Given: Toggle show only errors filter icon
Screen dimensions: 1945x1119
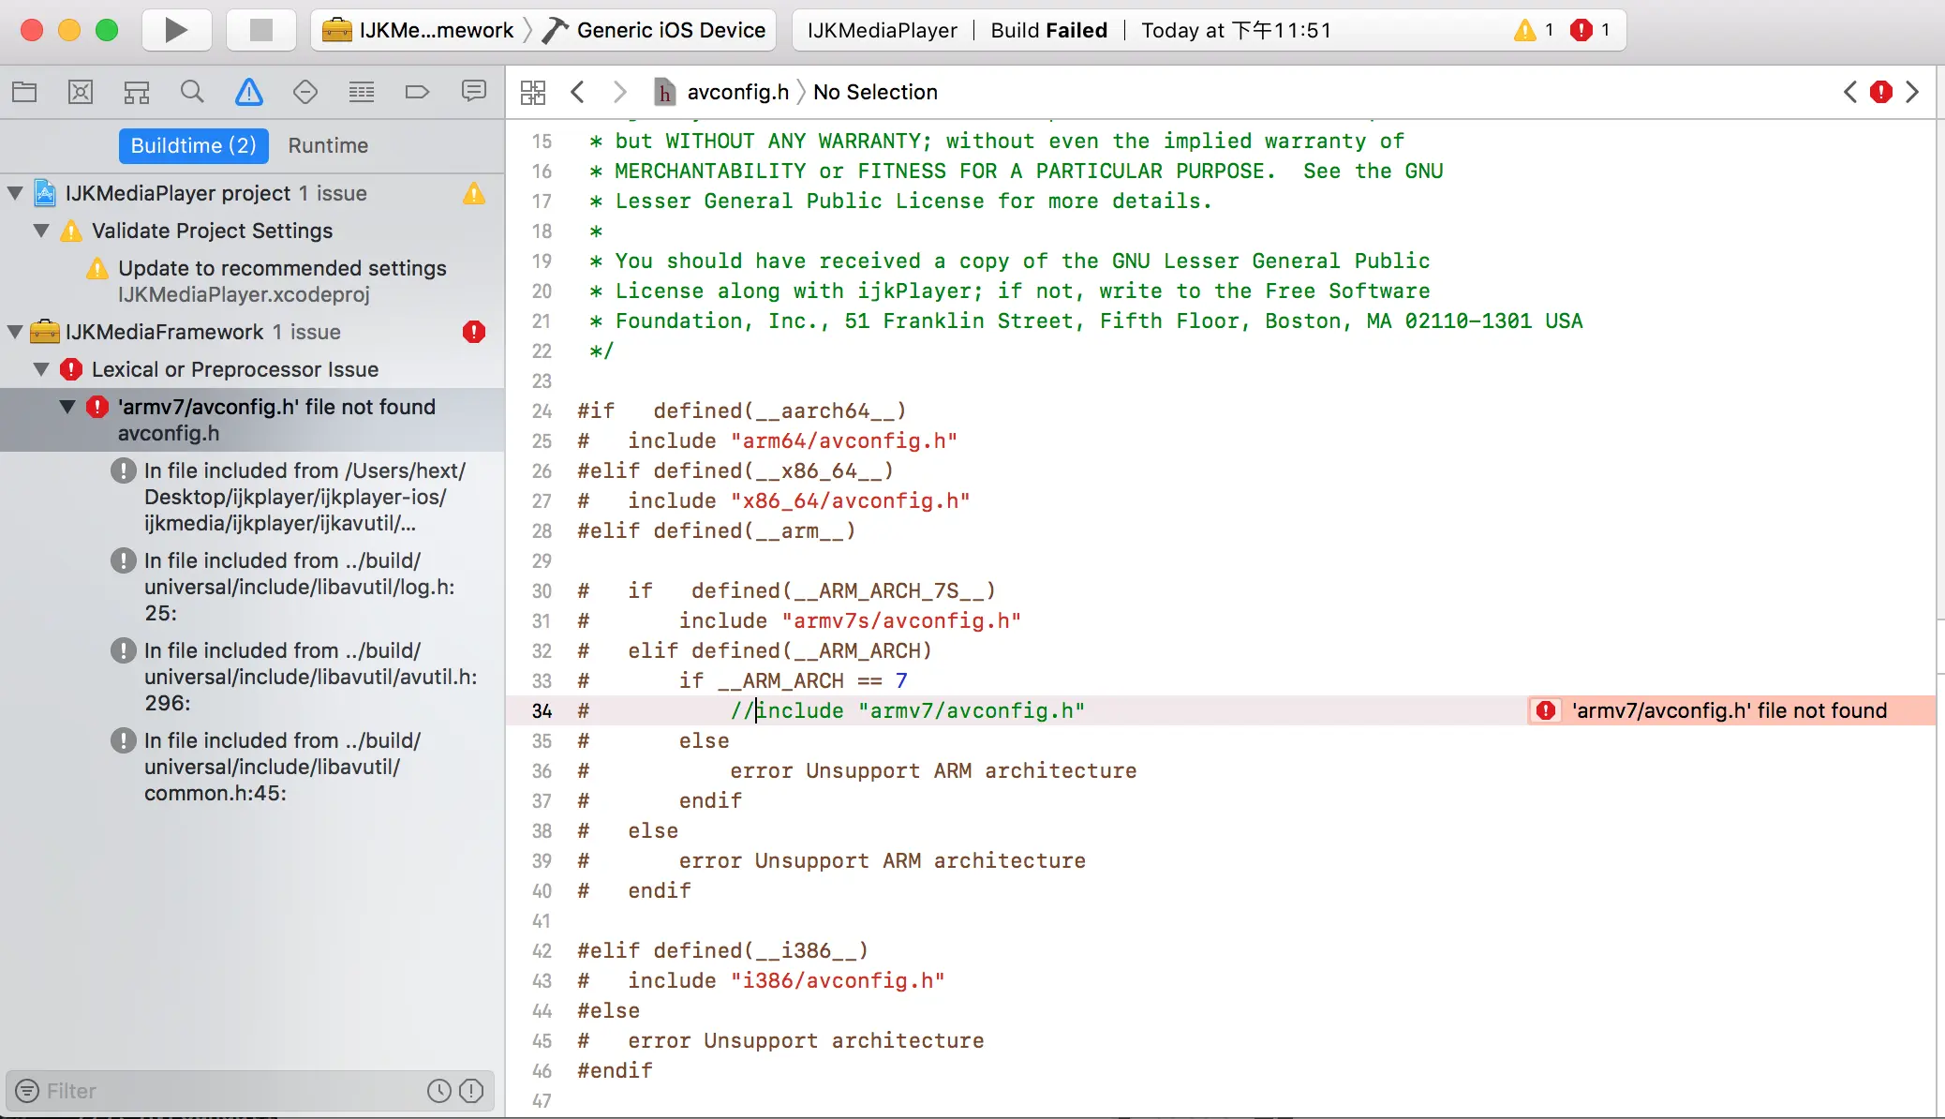Looking at the screenshot, I should click(472, 1091).
